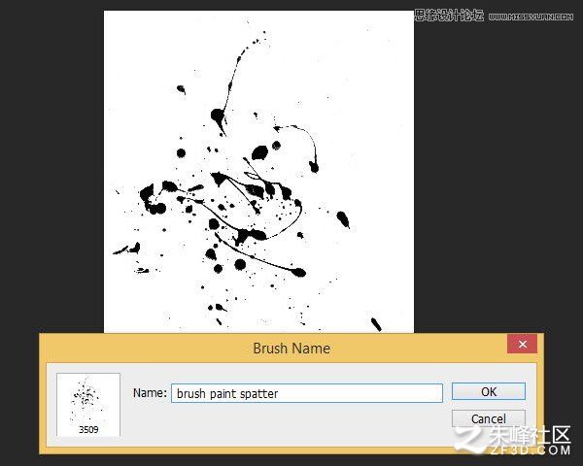Click the Name field containing 'brush paint spatter'
Screen dimensions: 583x466
tap(307, 393)
